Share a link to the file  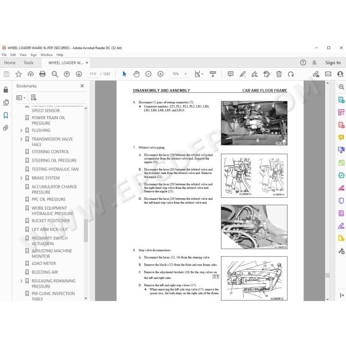click(316, 74)
